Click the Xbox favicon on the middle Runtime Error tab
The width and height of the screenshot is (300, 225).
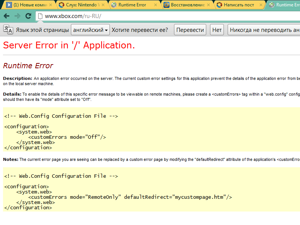(x=114, y=5)
